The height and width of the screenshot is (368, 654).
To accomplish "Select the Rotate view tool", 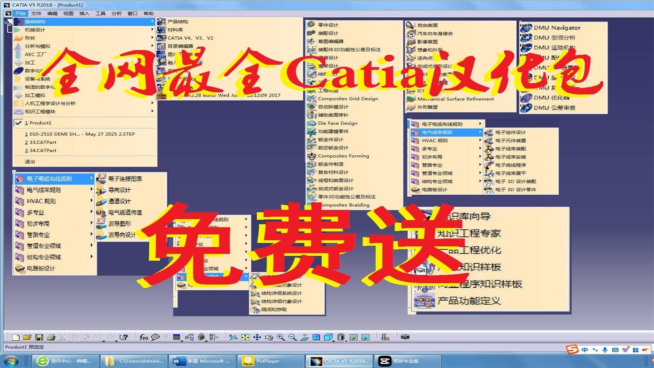I will [x=269, y=337].
